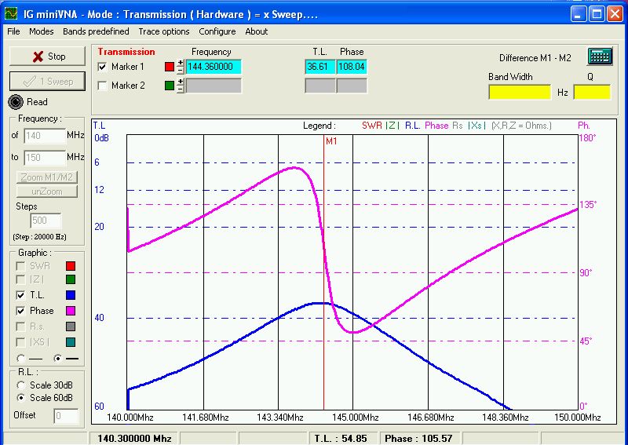Click the Marker 1 frequency field

point(214,67)
